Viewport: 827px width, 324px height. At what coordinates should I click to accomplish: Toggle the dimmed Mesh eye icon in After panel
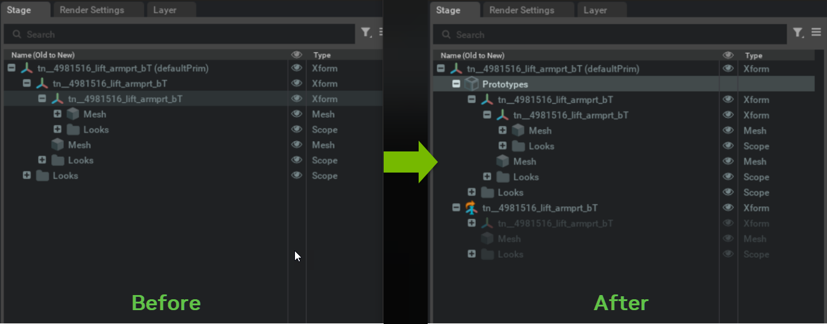click(x=728, y=239)
